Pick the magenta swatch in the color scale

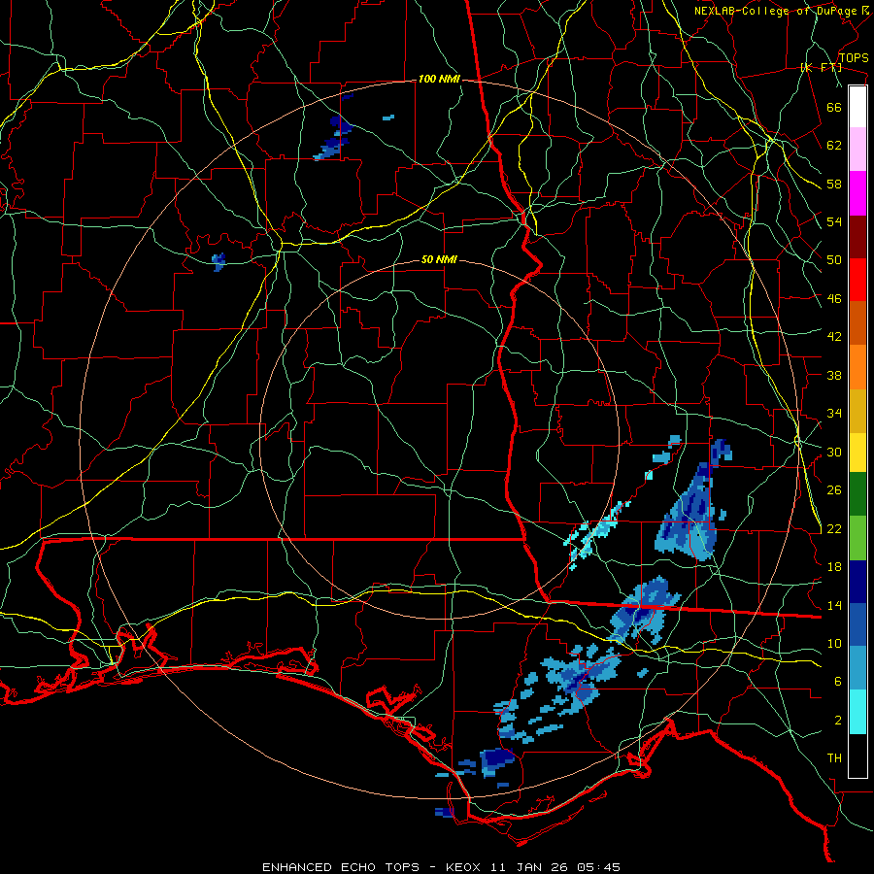[857, 193]
